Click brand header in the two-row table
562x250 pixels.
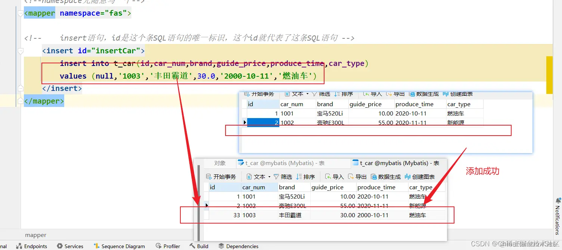332,104
